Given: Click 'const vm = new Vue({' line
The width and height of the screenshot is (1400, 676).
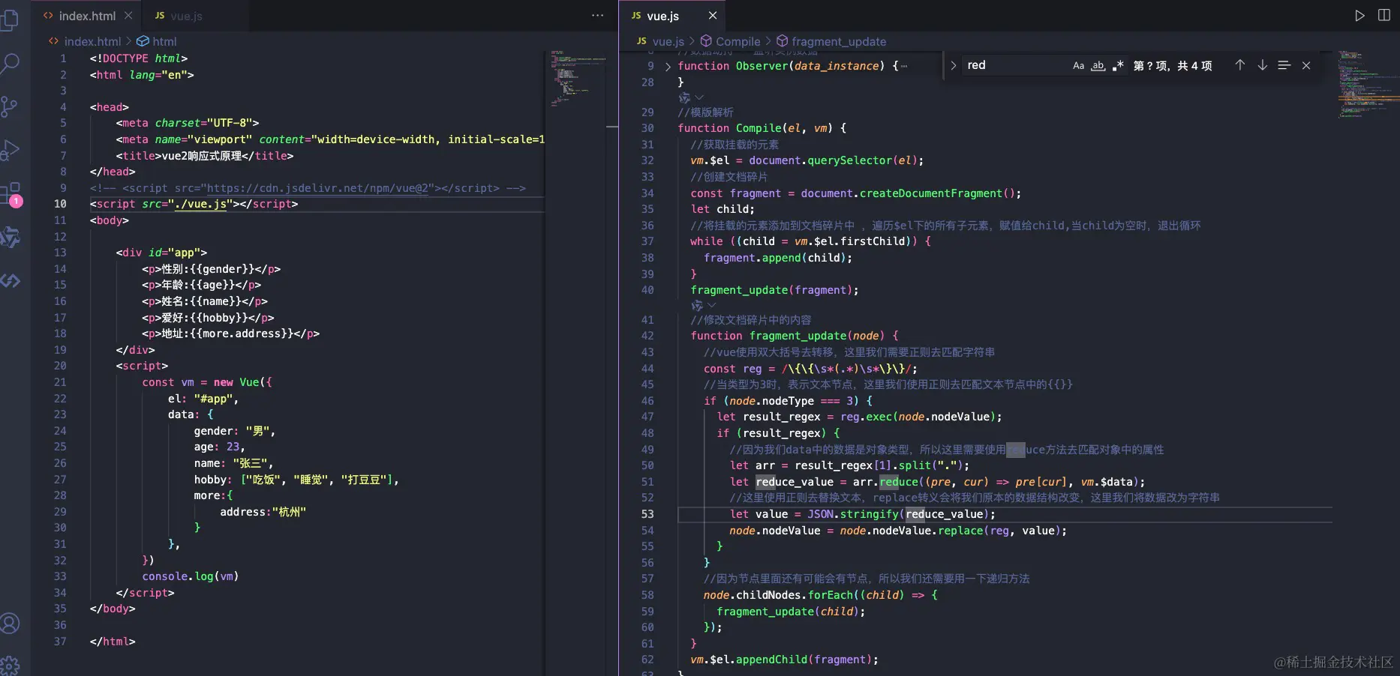Looking at the screenshot, I should [x=207, y=382].
